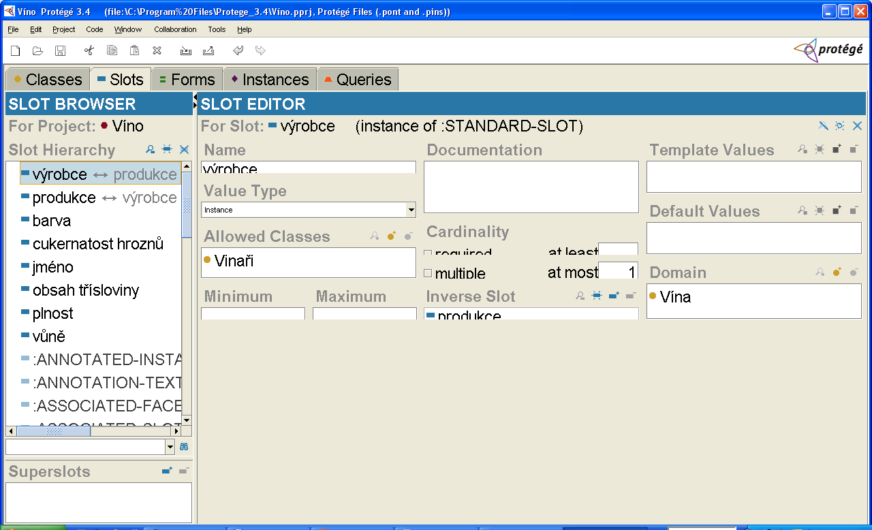Open the Edit menu

[x=36, y=29]
